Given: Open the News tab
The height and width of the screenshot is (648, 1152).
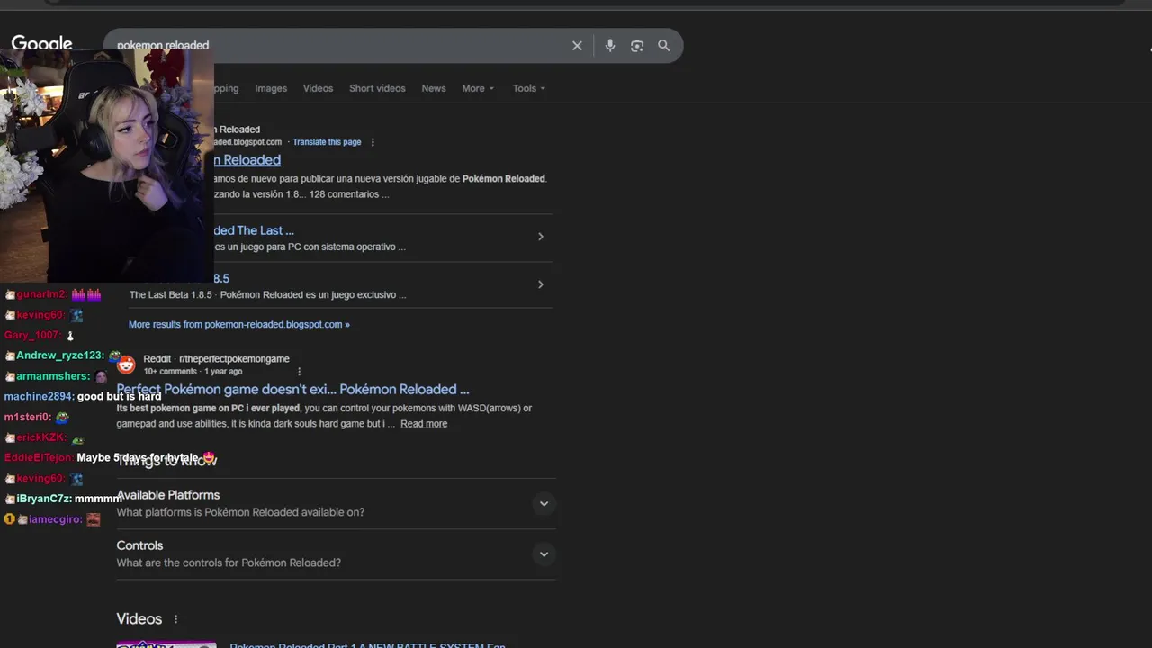Looking at the screenshot, I should click(434, 88).
